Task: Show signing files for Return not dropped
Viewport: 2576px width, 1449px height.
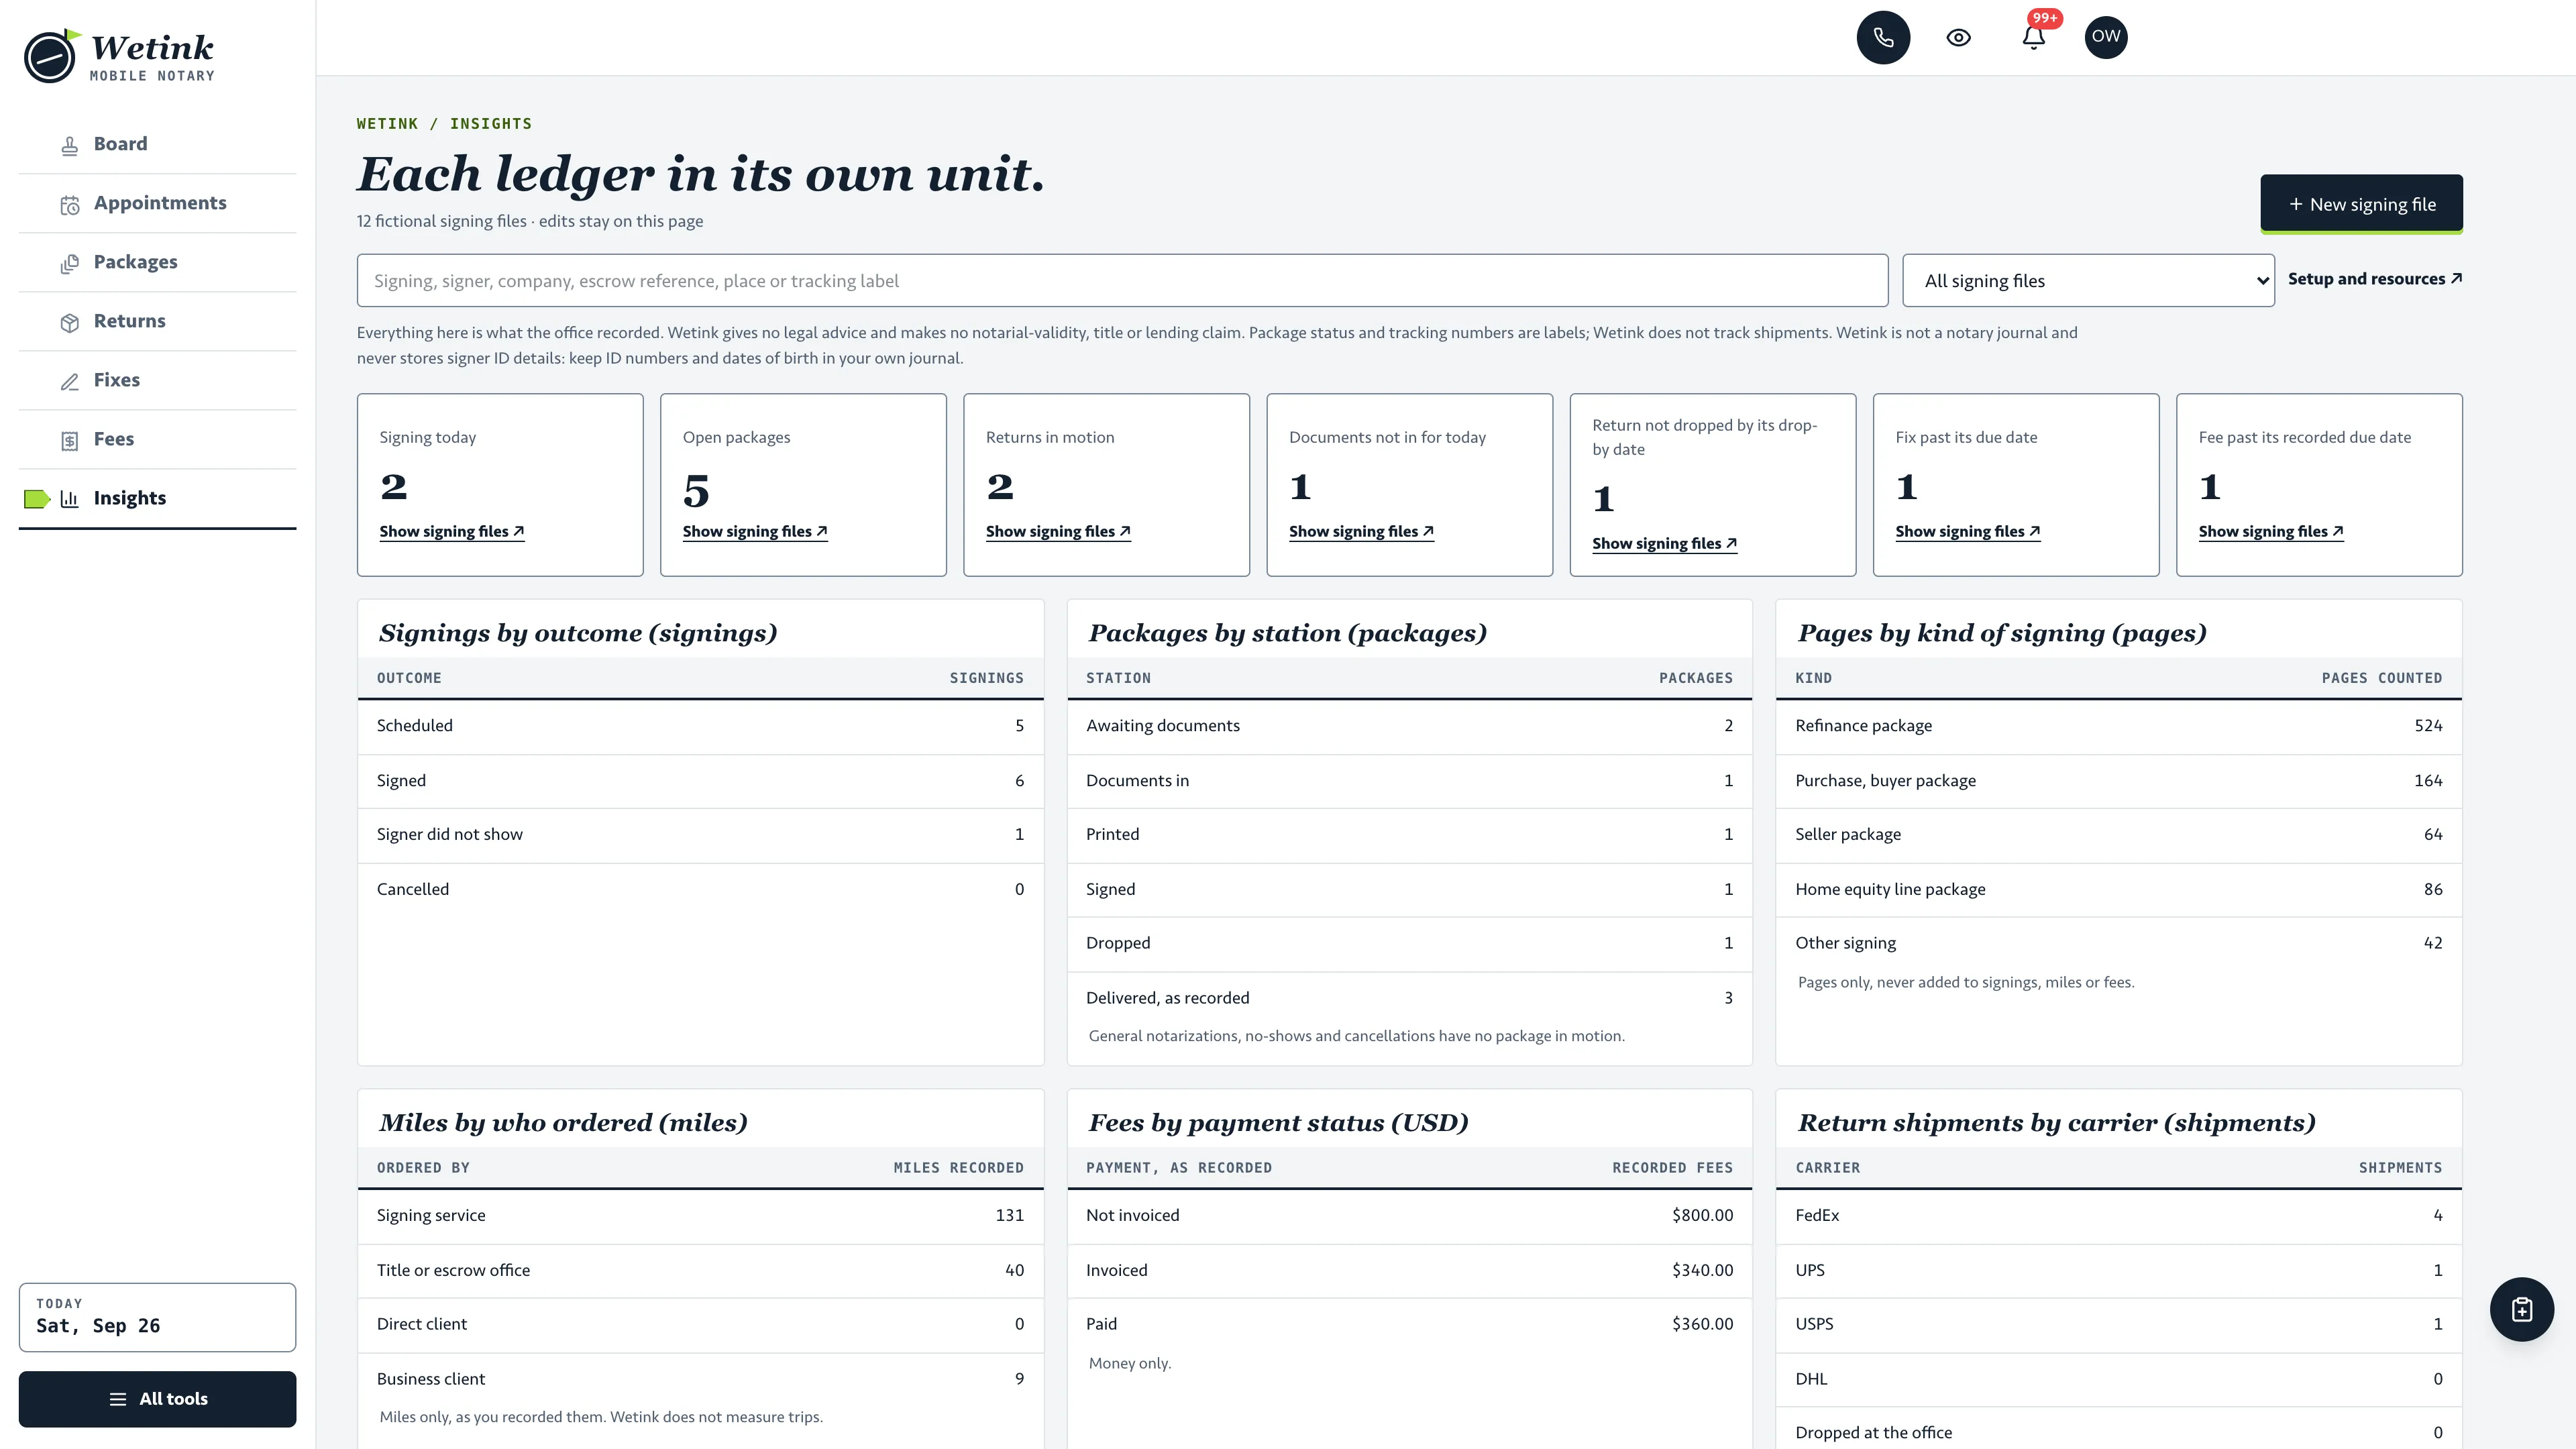Action: tap(1664, 543)
